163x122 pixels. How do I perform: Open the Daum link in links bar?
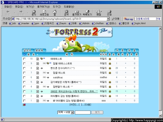coord(61,23)
